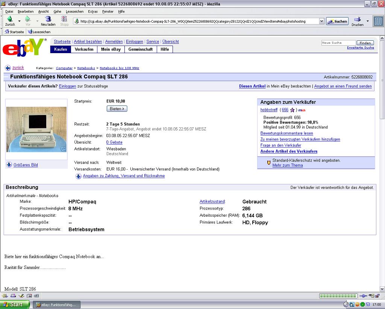Click the seller's purple feedback star icon
Screen dimensions: 385x309
pyautogui.click(x=292, y=110)
